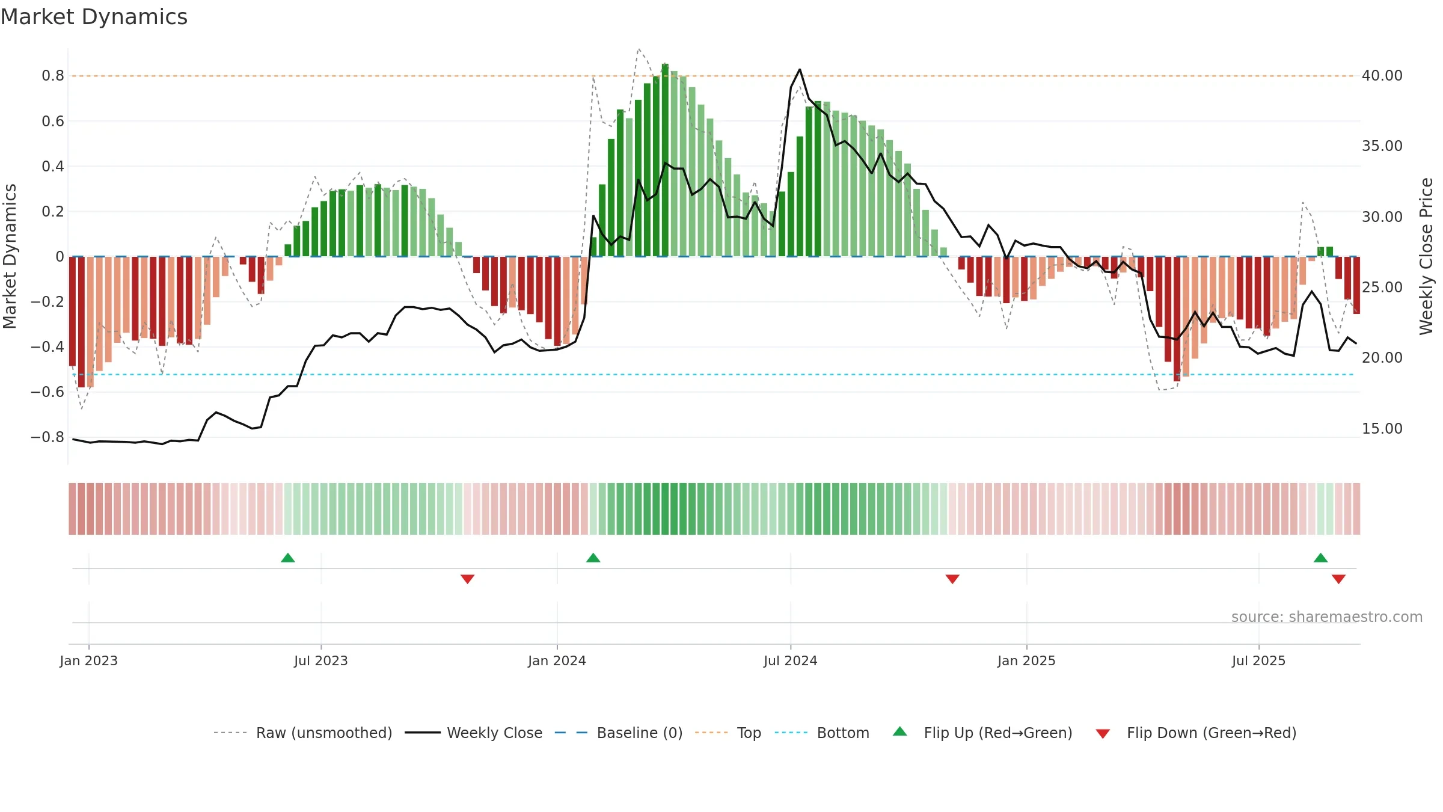
Task: Click the first dark red heat strip segment
Action: coord(72,509)
